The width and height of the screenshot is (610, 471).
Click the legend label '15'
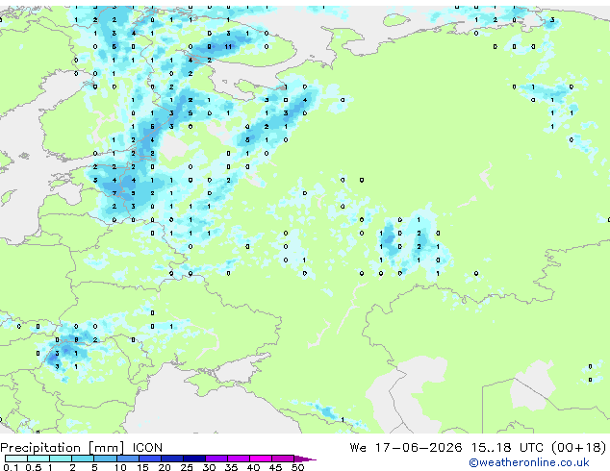[142, 467]
